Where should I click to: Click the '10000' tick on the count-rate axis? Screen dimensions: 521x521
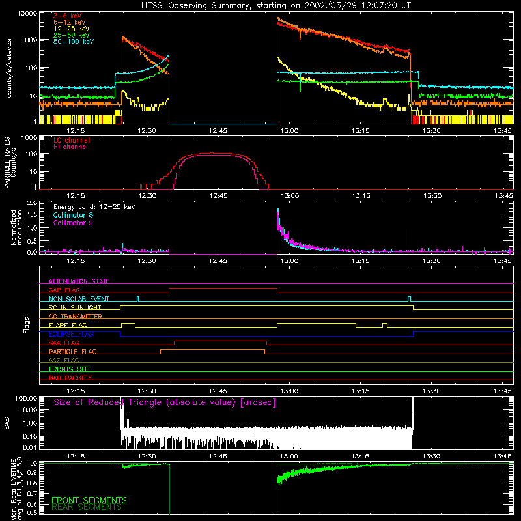(x=27, y=13)
